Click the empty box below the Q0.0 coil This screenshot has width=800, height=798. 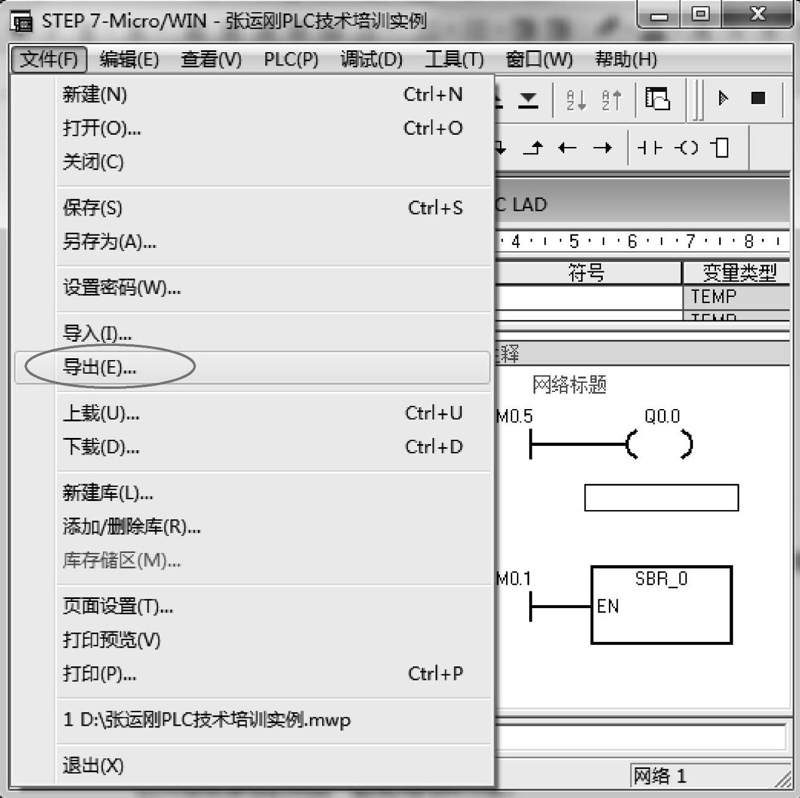(662, 497)
